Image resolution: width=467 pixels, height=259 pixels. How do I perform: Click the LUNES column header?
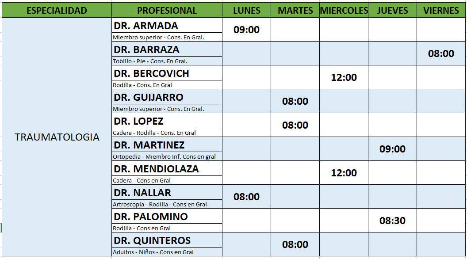246,10
